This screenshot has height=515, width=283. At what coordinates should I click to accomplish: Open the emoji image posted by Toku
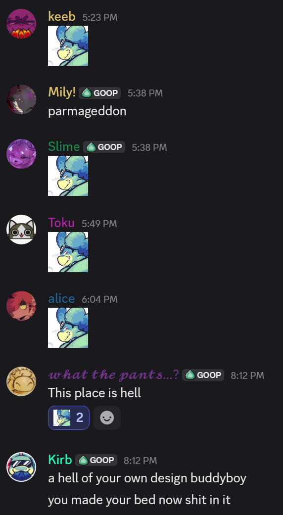coord(68,252)
